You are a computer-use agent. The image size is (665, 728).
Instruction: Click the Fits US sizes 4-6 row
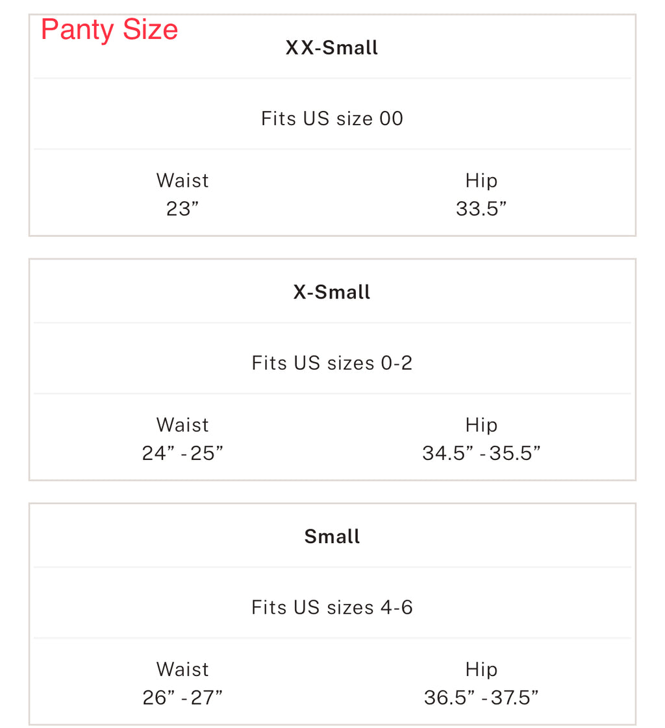click(x=332, y=607)
